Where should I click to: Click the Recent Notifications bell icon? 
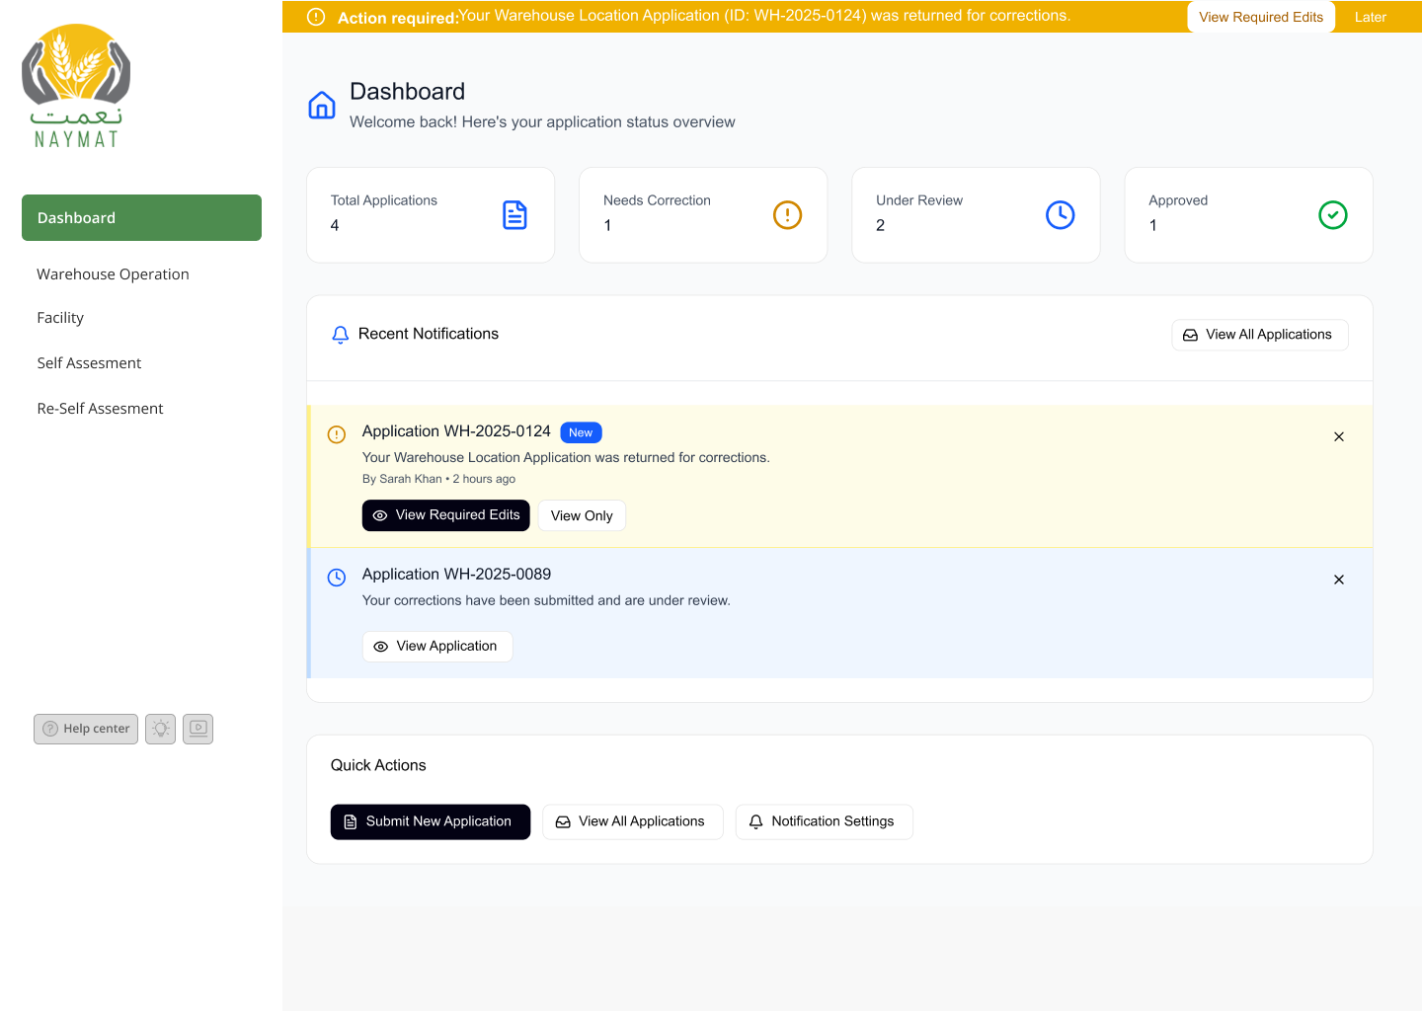click(341, 335)
